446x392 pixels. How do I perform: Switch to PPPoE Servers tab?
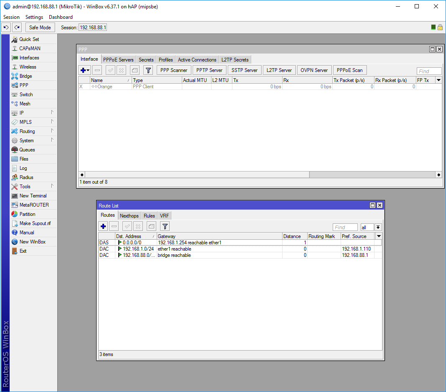(118, 60)
